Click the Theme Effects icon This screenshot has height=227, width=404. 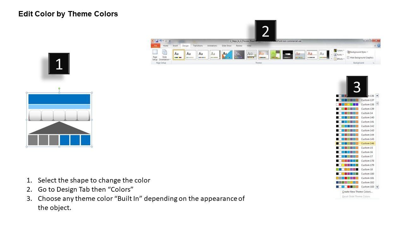tap(335, 59)
